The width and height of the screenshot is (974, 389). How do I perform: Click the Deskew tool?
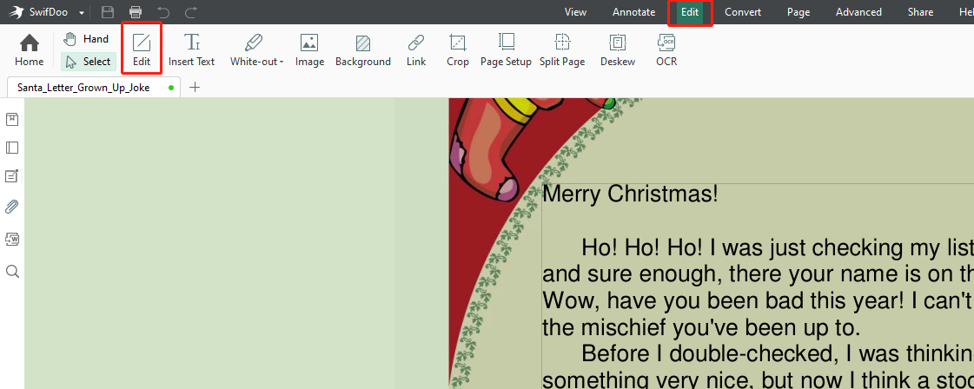[x=618, y=50]
